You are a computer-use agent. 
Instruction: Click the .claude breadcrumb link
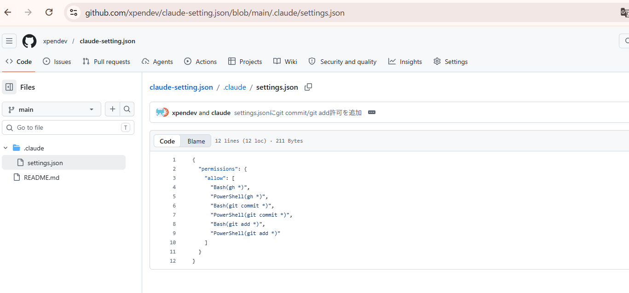[235, 87]
